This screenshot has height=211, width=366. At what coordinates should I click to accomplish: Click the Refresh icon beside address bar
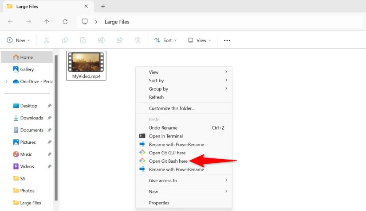tap(65, 22)
